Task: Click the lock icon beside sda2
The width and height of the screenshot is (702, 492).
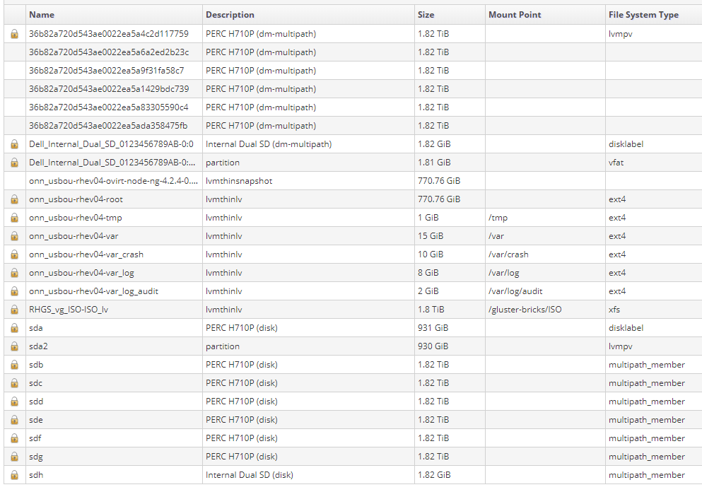Action: tap(14, 346)
